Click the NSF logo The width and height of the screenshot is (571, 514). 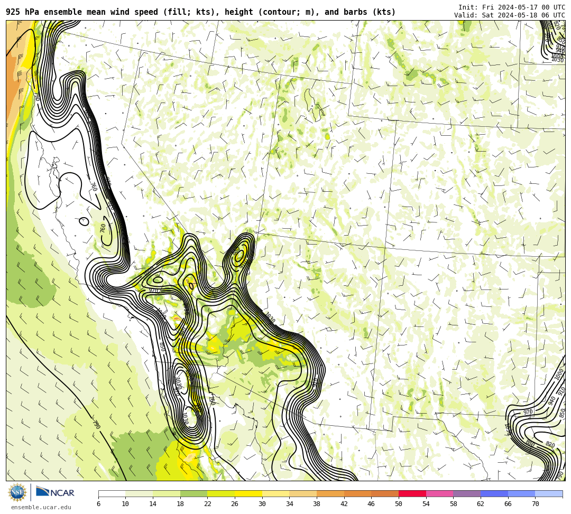tap(17, 492)
